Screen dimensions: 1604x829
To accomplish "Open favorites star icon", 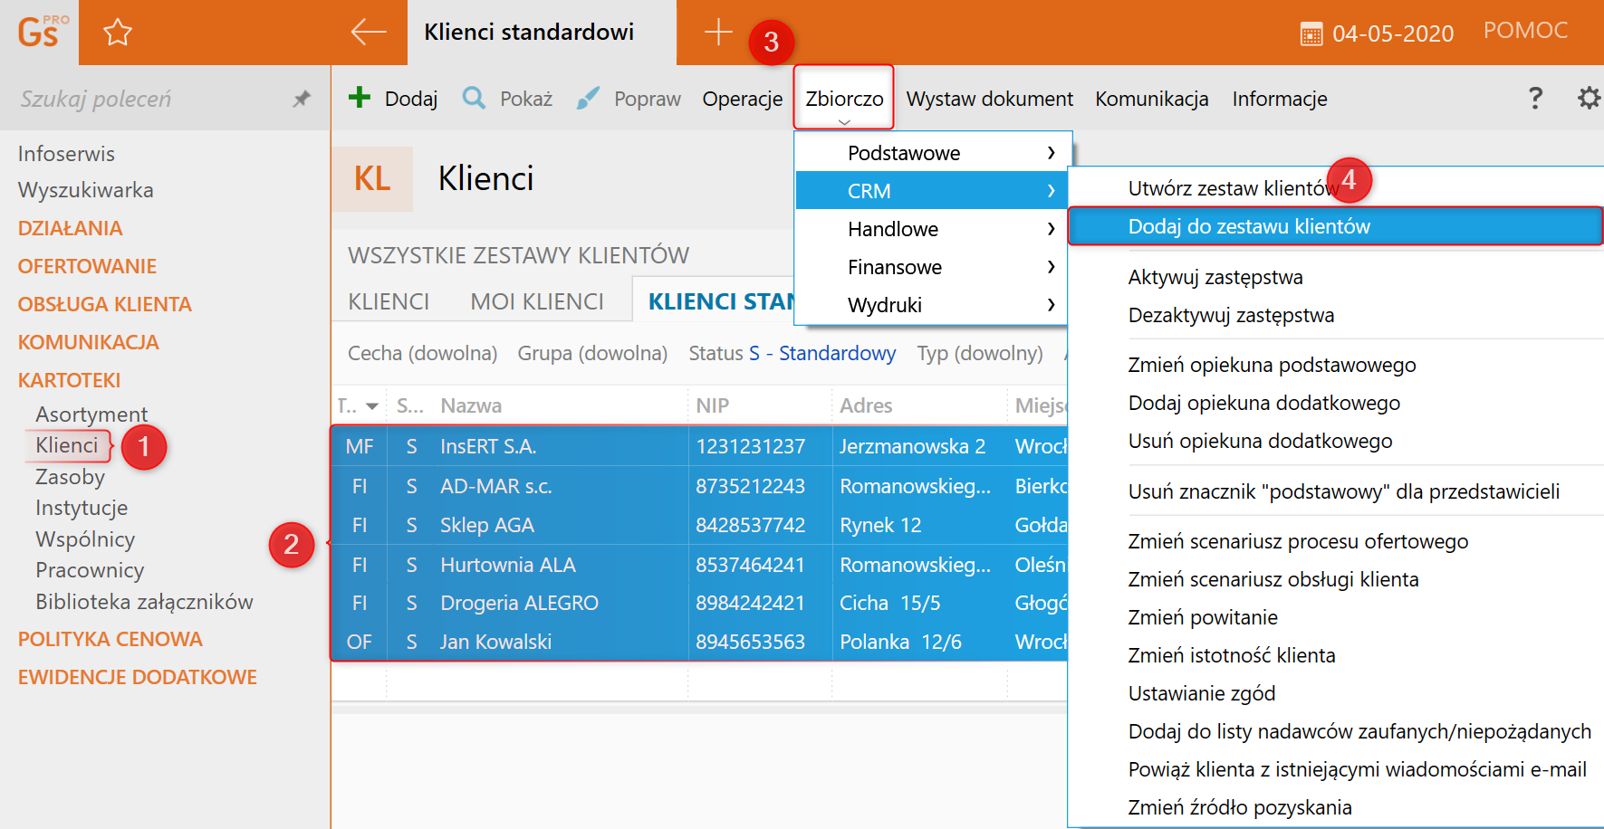I will (118, 33).
